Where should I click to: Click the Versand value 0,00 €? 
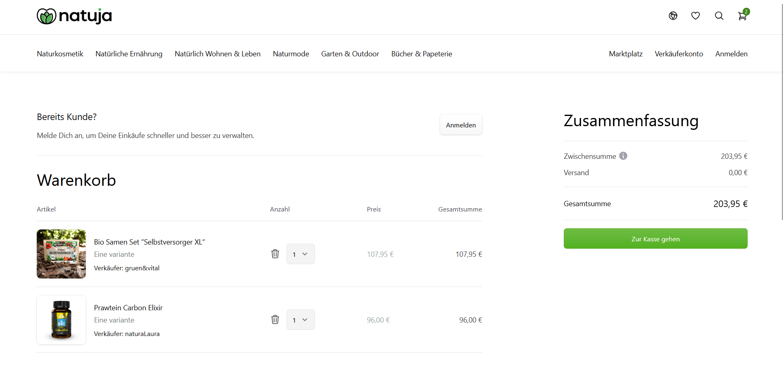(738, 173)
